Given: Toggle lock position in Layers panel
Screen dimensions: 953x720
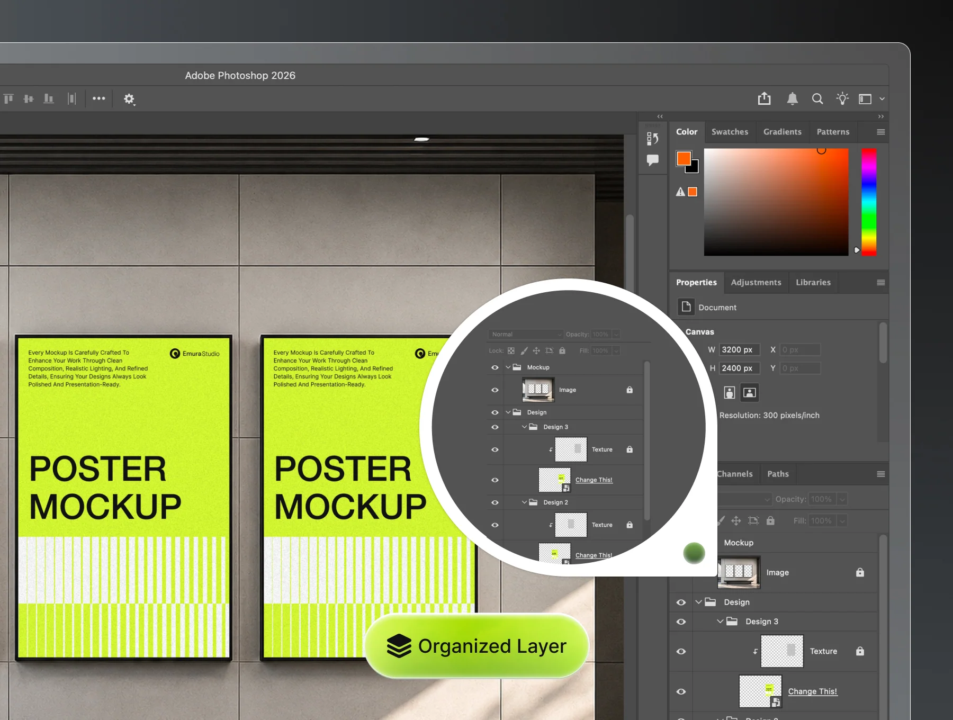Looking at the screenshot, I should pyautogui.click(x=736, y=521).
